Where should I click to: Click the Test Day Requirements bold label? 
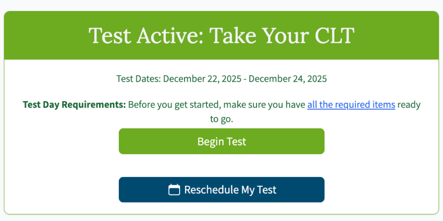tap(74, 104)
